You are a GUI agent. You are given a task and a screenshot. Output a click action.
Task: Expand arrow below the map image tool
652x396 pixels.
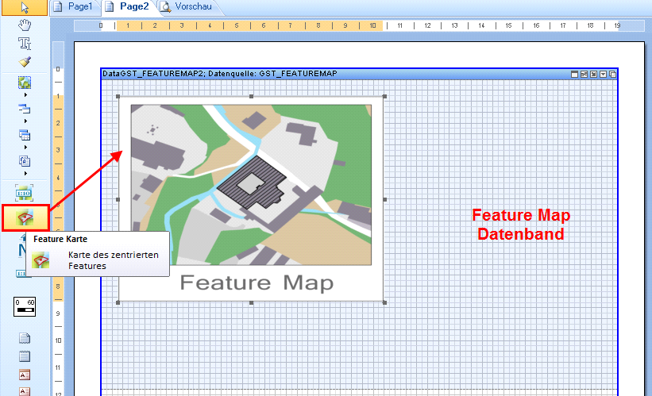[25, 95]
